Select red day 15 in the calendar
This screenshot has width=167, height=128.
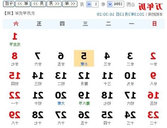click(15, 78)
